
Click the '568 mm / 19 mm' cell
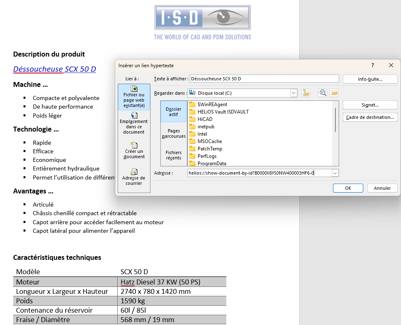pos(172,320)
